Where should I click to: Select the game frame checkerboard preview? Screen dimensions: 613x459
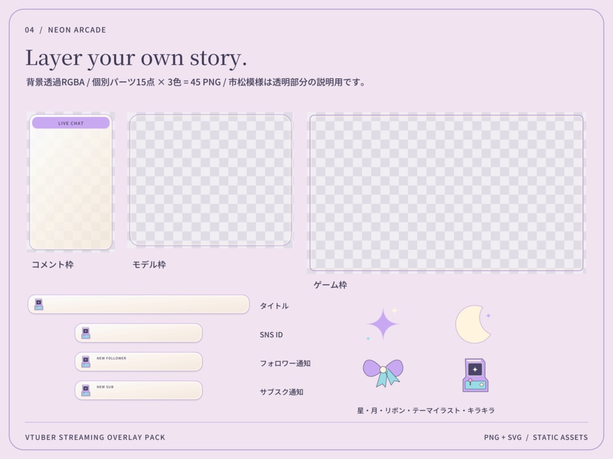[x=447, y=193]
